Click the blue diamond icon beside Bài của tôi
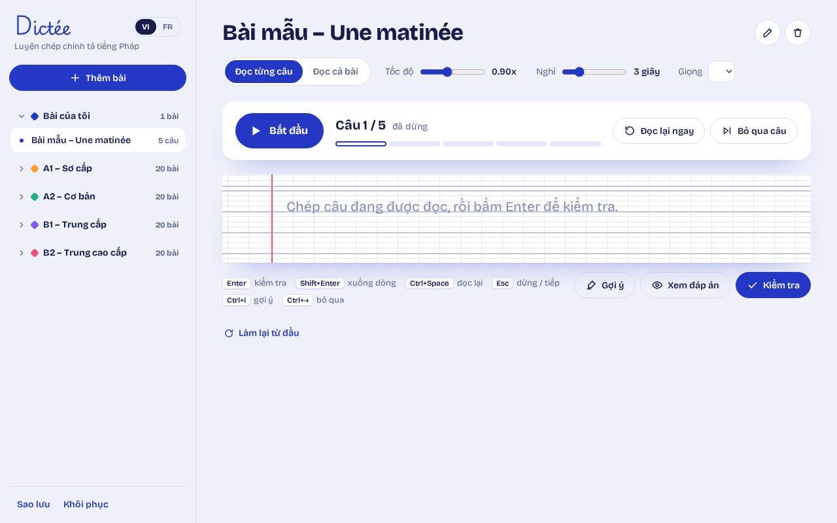The width and height of the screenshot is (837, 523). (35, 116)
